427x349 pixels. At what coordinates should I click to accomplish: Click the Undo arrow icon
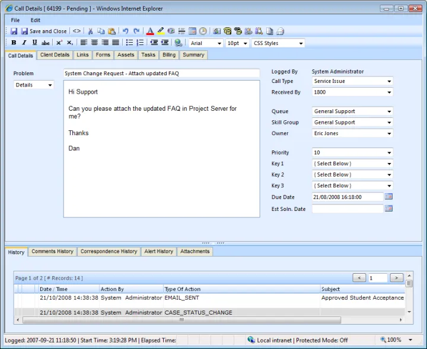click(x=125, y=31)
